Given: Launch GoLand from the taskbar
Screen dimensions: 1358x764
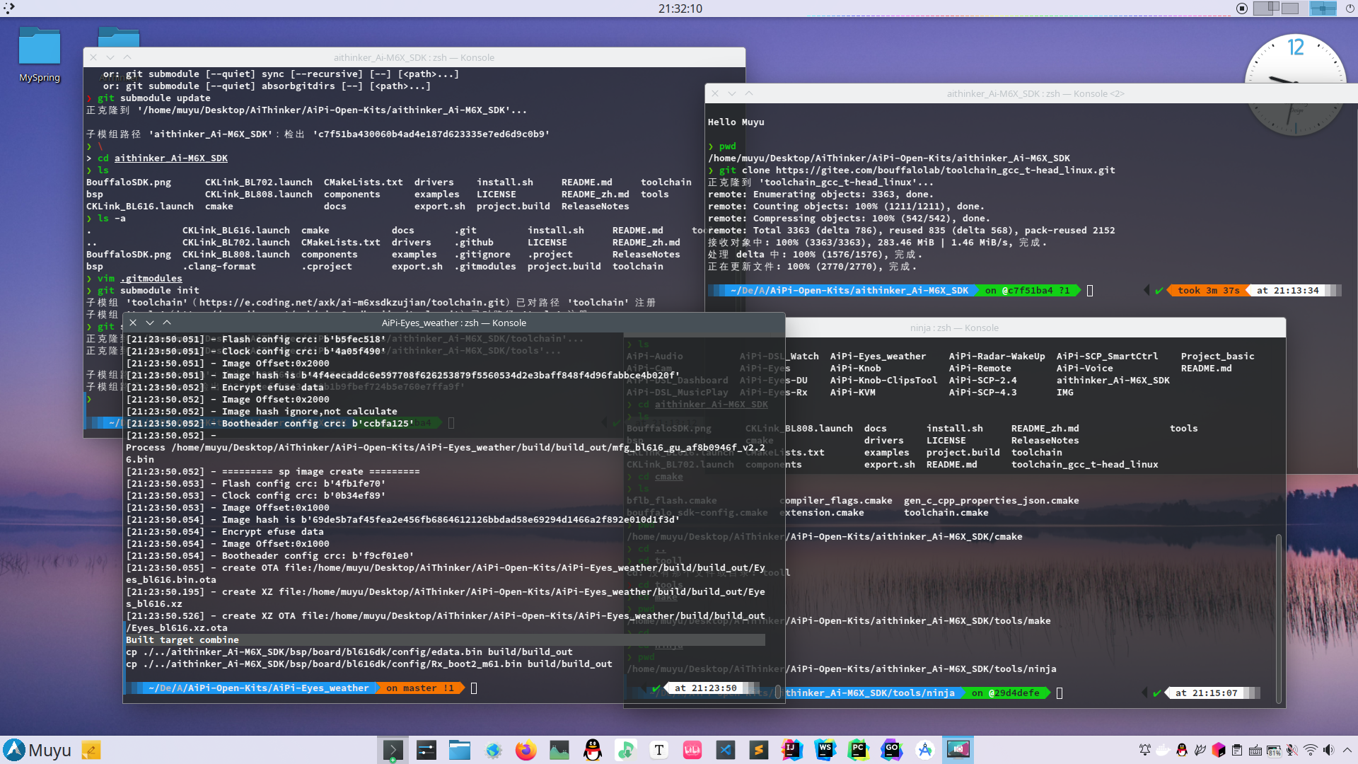Looking at the screenshot, I should [x=892, y=750].
